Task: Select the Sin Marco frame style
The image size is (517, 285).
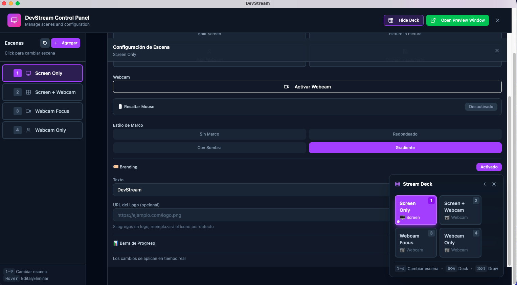Action: 209,134
